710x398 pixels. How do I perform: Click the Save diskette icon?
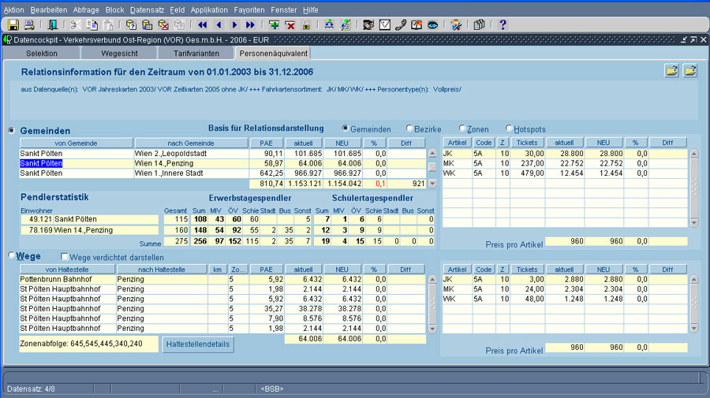[13, 25]
